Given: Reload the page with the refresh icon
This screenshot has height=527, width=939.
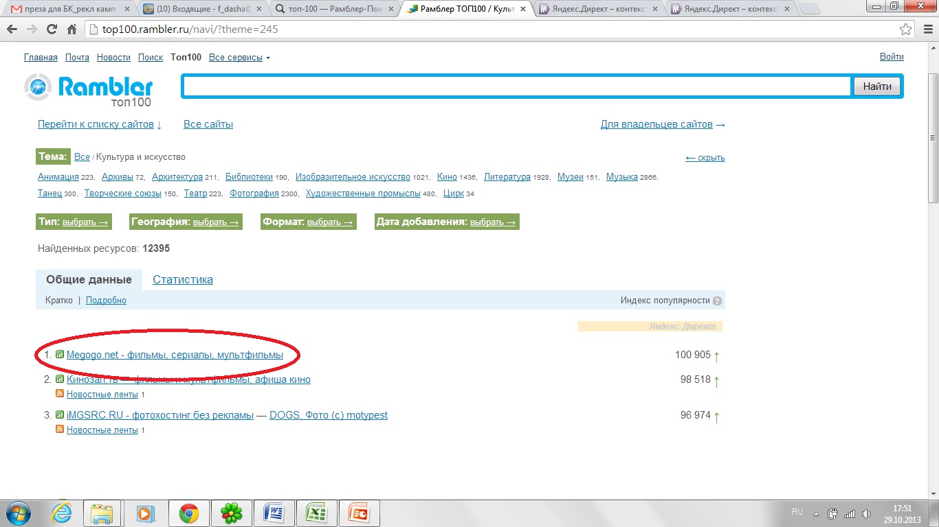Looking at the screenshot, I should pos(52,30).
